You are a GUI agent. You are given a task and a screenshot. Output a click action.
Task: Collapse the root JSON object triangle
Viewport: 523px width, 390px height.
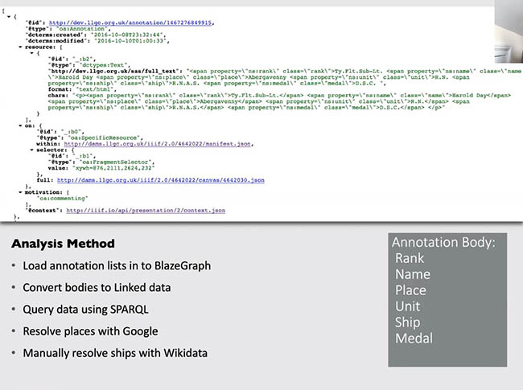click(x=9, y=16)
